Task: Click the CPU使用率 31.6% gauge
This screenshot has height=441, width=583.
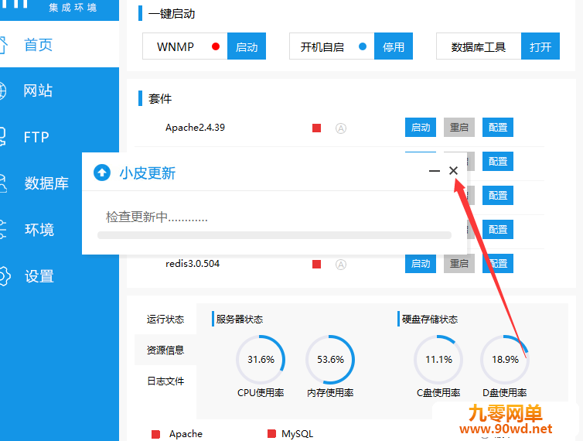Action: pyautogui.click(x=261, y=360)
